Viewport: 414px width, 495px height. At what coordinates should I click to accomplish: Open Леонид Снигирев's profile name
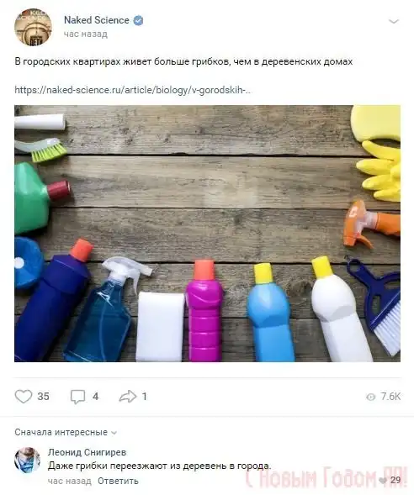tap(87, 452)
